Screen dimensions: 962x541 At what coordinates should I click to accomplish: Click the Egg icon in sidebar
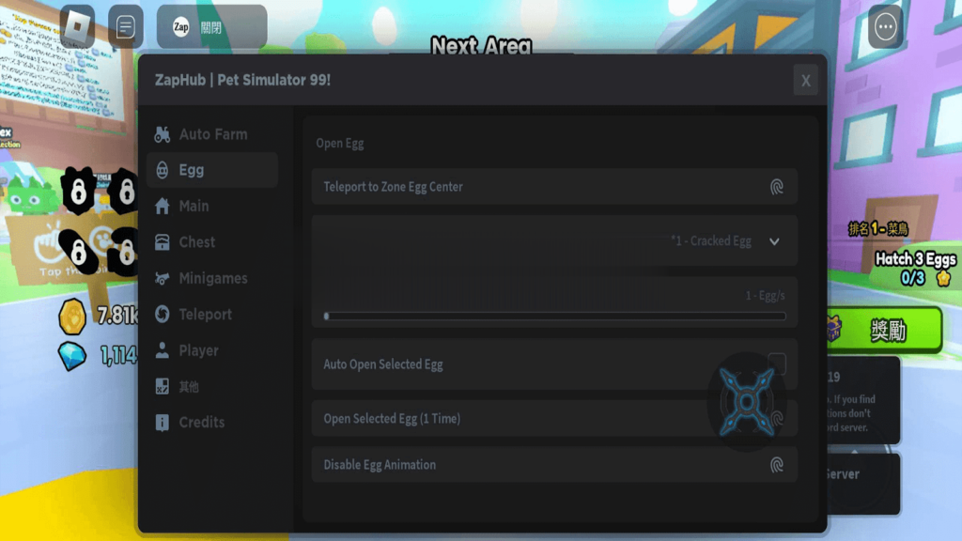coord(163,170)
